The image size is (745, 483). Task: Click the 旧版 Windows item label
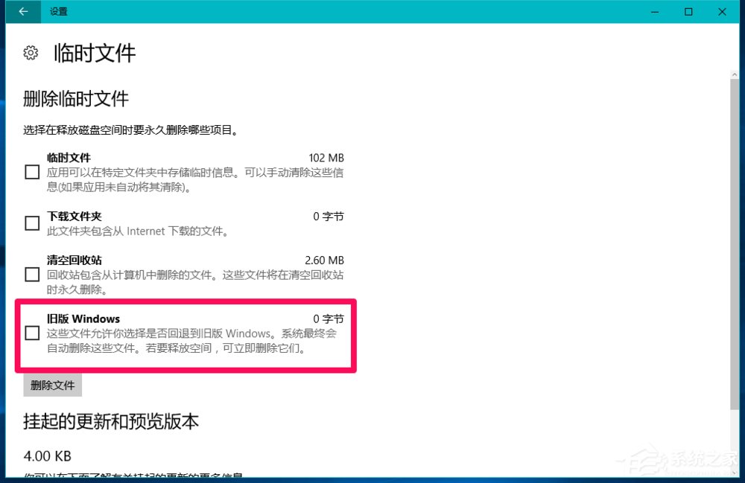pos(84,319)
